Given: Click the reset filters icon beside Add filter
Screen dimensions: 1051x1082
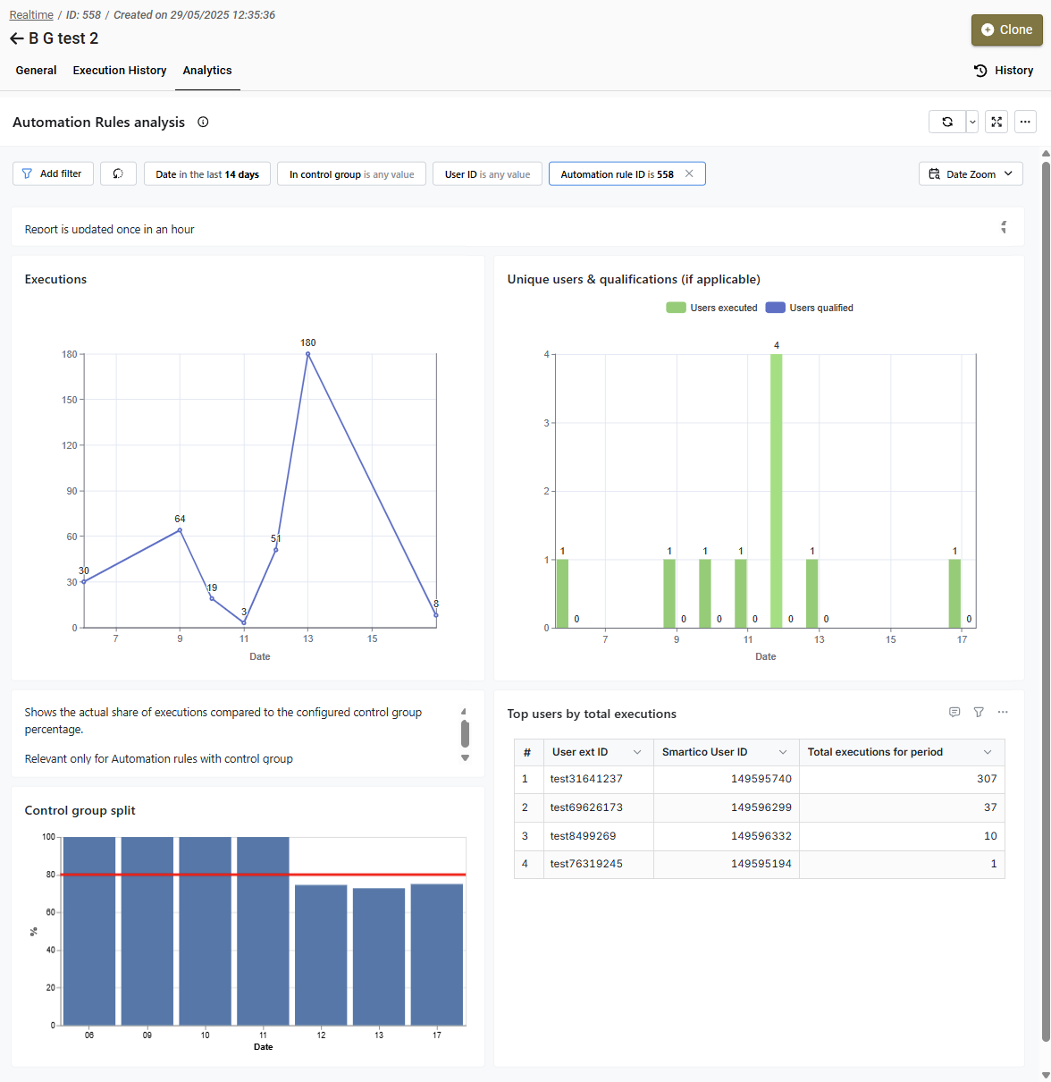Looking at the screenshot, I should tap(118, 173).
